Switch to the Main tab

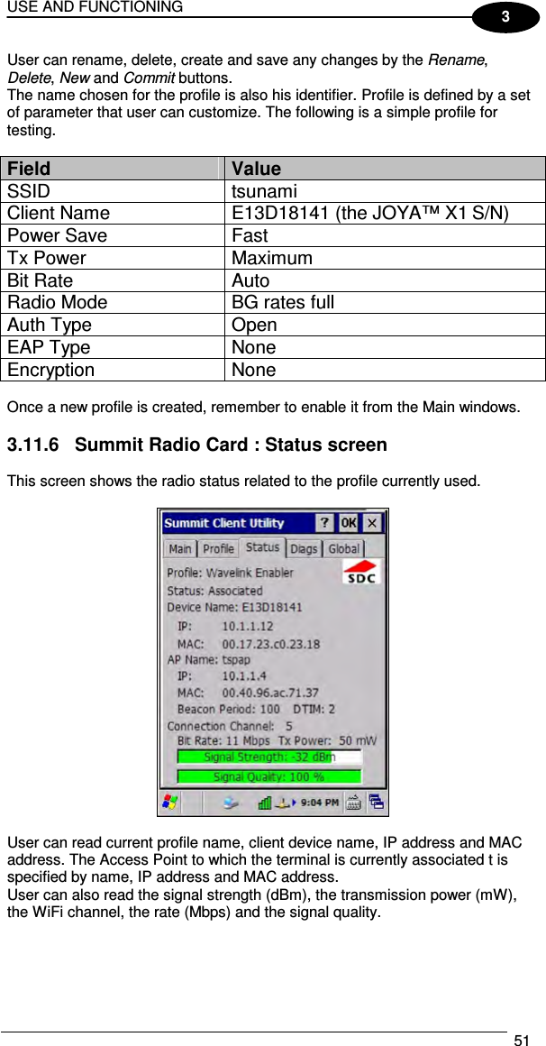click(x=180, y=549)
